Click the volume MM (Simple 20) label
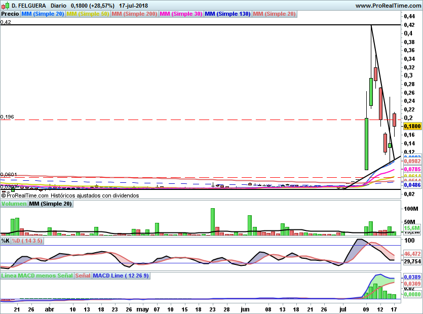 (x=50, y=204)
